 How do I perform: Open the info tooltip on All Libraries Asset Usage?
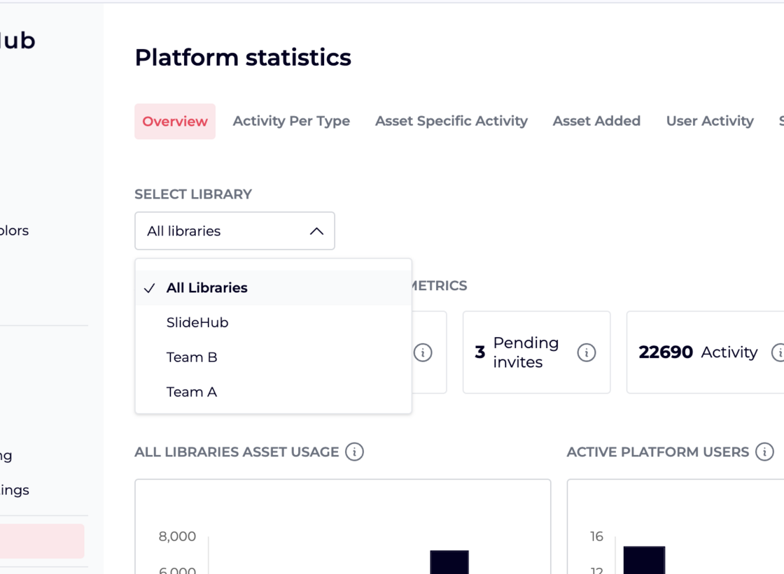pos(355,452)
